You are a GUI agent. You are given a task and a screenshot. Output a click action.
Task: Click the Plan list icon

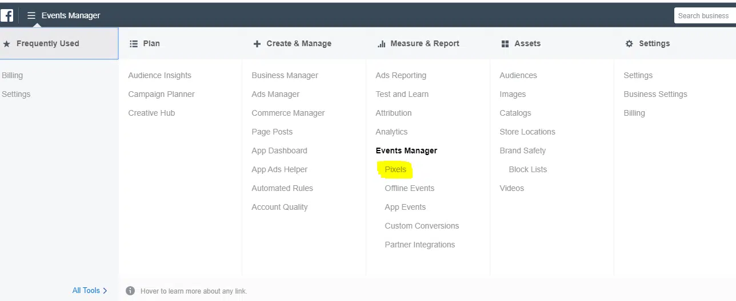pyautogui.click(x=134, y=43)
